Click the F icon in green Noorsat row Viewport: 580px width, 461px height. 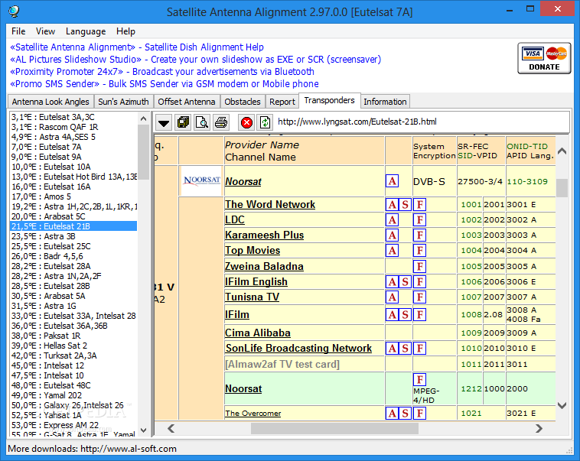click(420, 380)
